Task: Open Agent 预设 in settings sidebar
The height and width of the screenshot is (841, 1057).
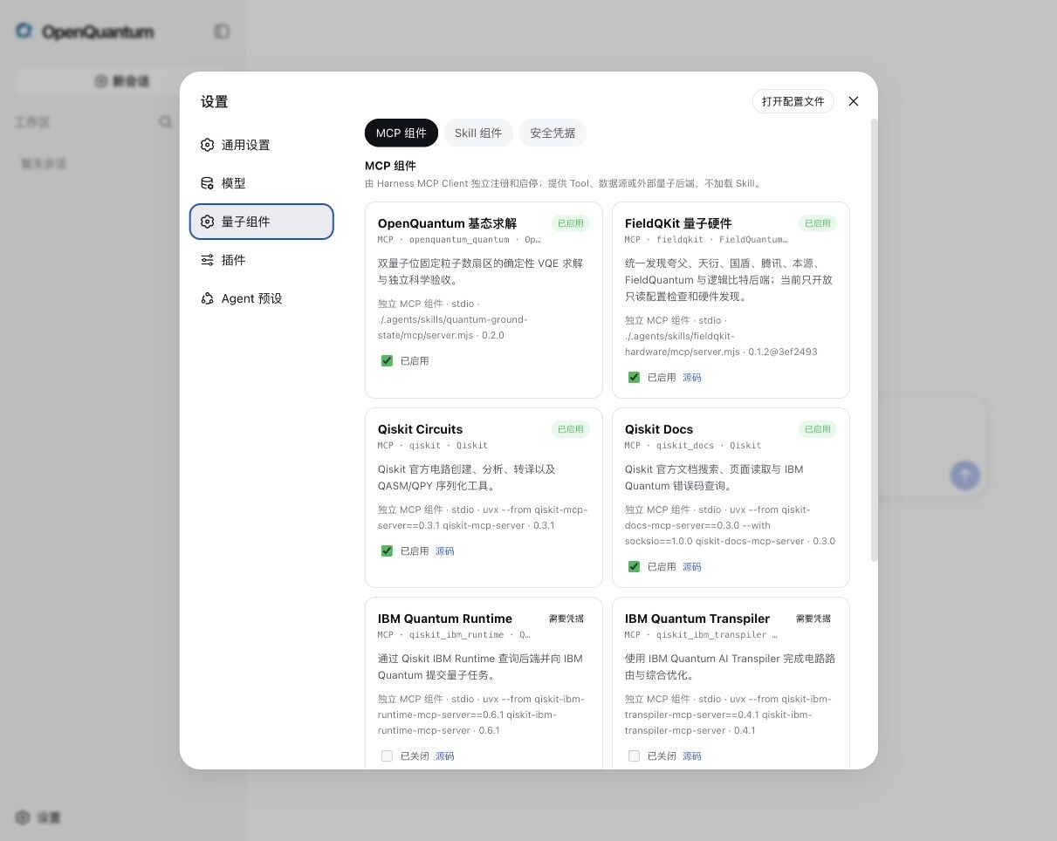Action: point(262,298)
